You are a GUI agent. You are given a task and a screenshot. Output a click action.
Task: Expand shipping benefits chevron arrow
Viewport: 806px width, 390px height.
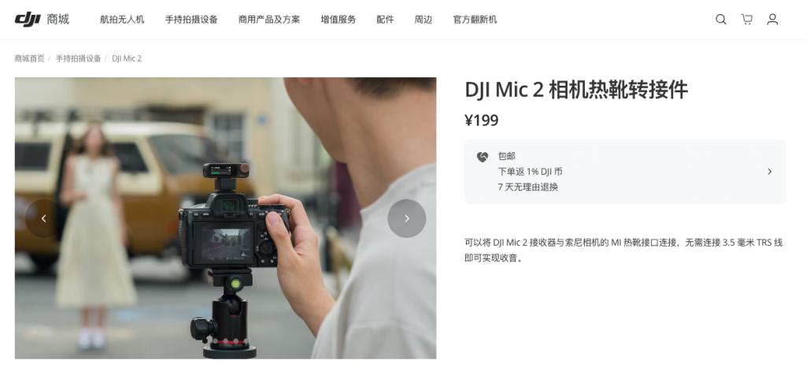tap(770, 172)
